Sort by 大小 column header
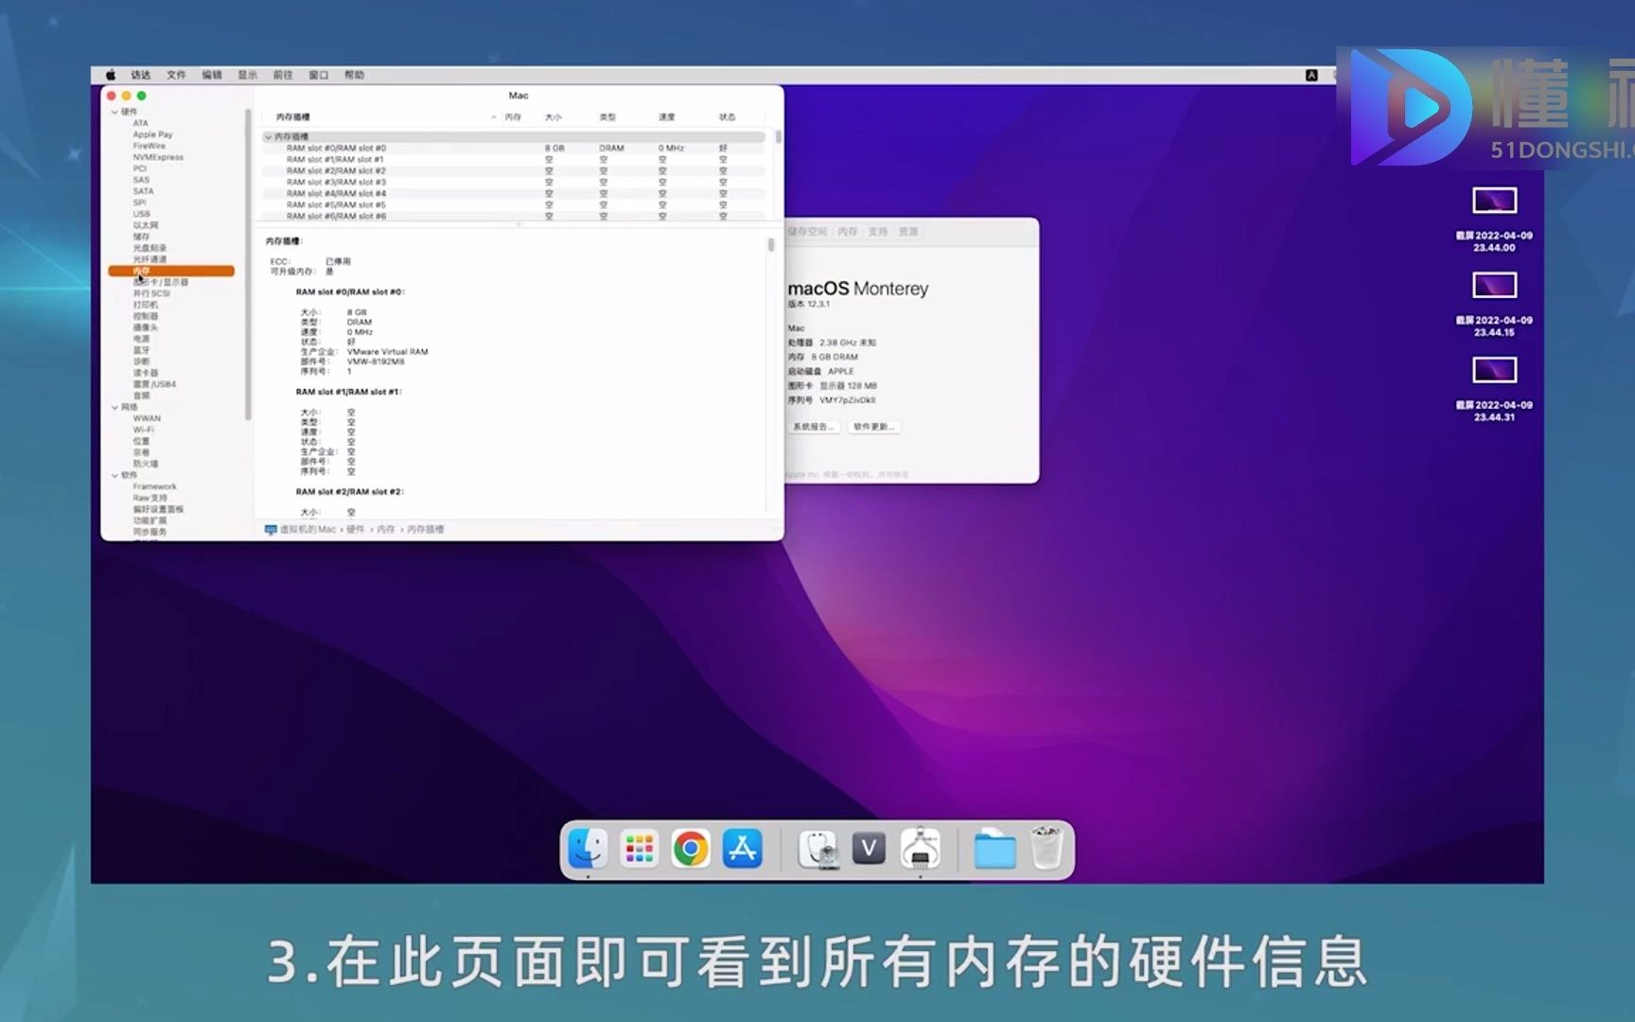The image size is (1635, 1022). click(553, 117)
